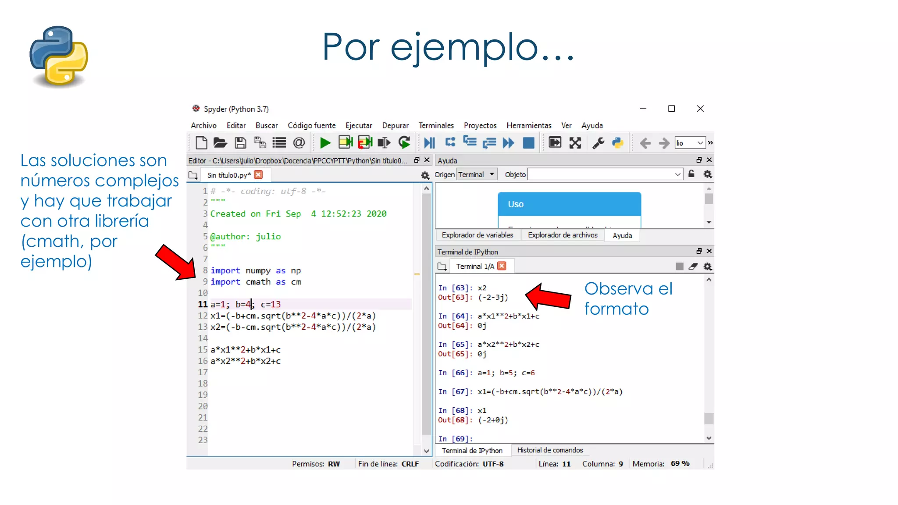Clear IPython console with eraser icon

coord(693,267)
